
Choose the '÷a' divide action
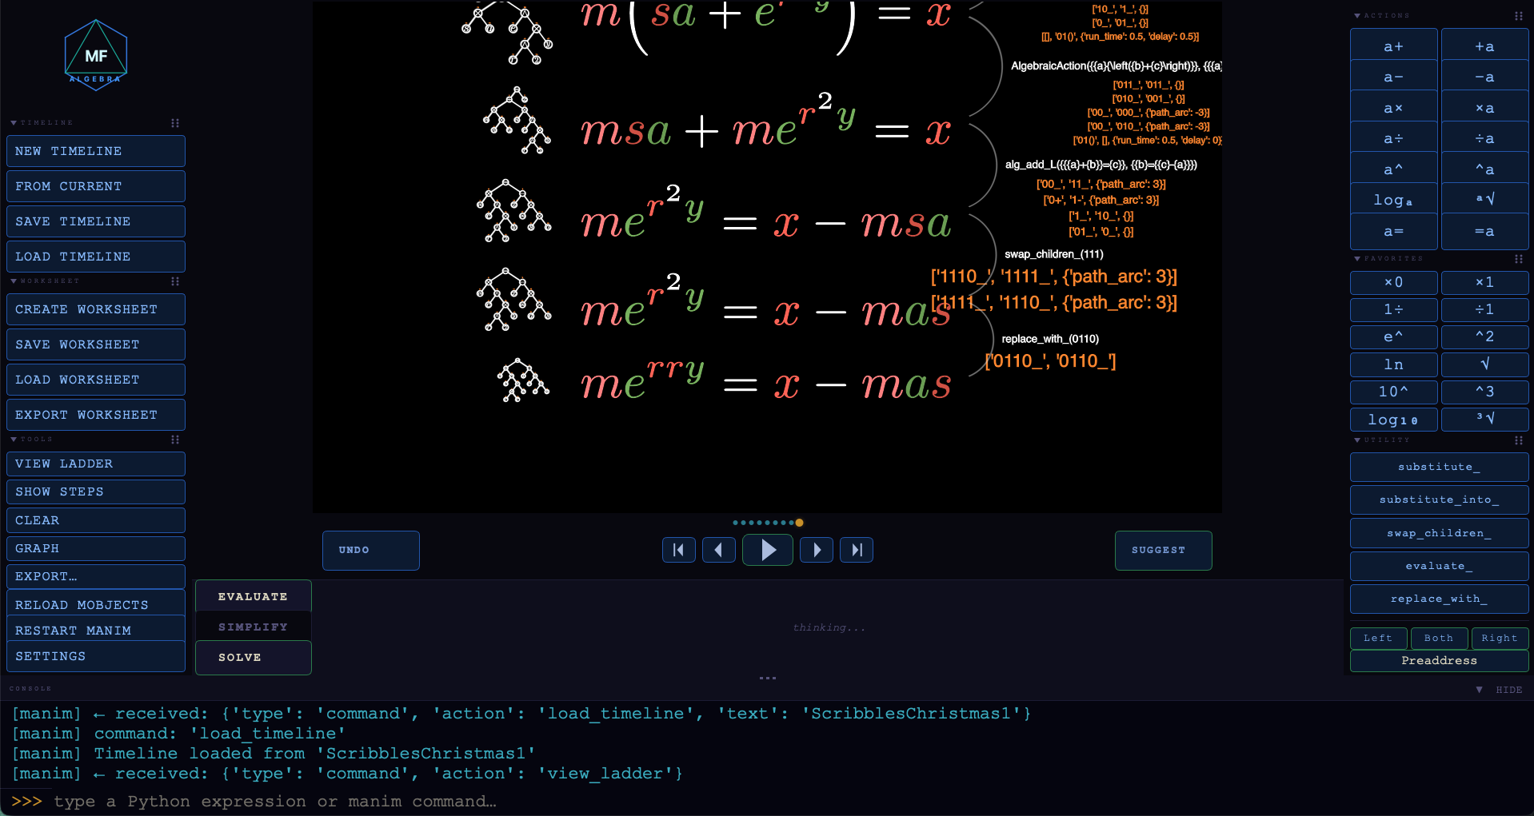pyautogui.click(x=1484, y=139)
